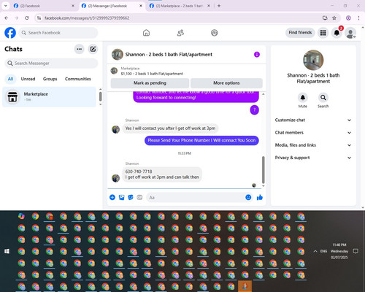Expand Privacy & support section
Viewport: 365px width, 292px height.
click(313, 158)
